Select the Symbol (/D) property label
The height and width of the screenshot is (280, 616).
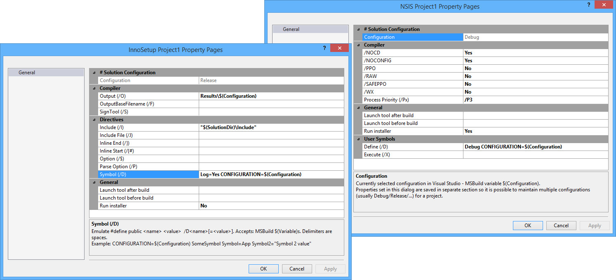(148, 174)
